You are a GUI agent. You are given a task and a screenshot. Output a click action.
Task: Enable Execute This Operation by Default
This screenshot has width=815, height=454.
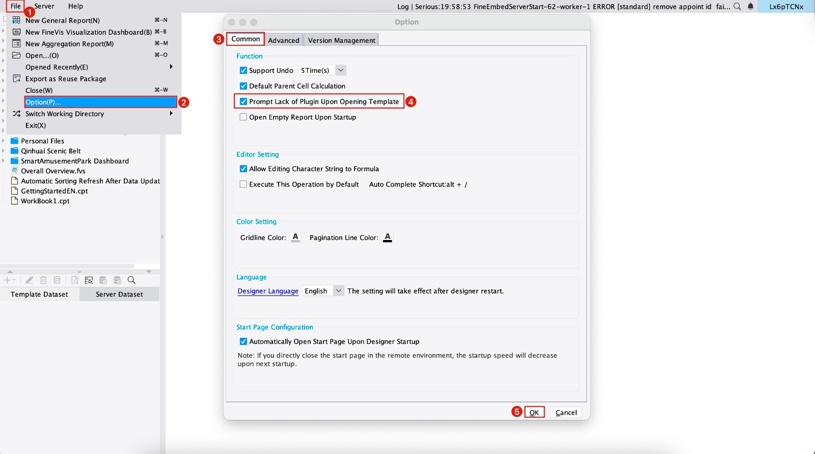(243, 184)
